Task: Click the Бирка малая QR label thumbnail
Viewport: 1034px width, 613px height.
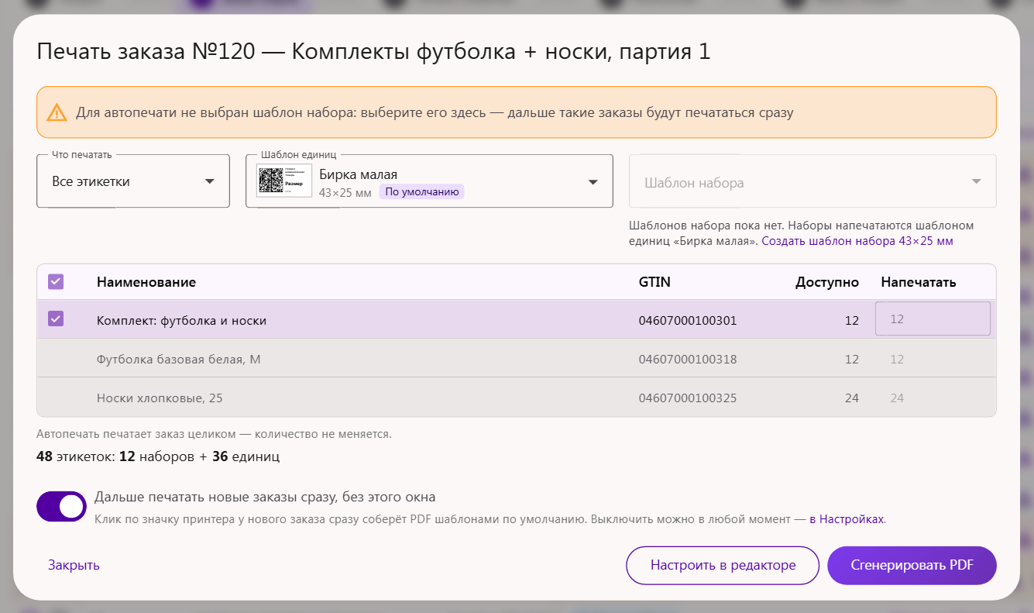Action: pos(284,181)
